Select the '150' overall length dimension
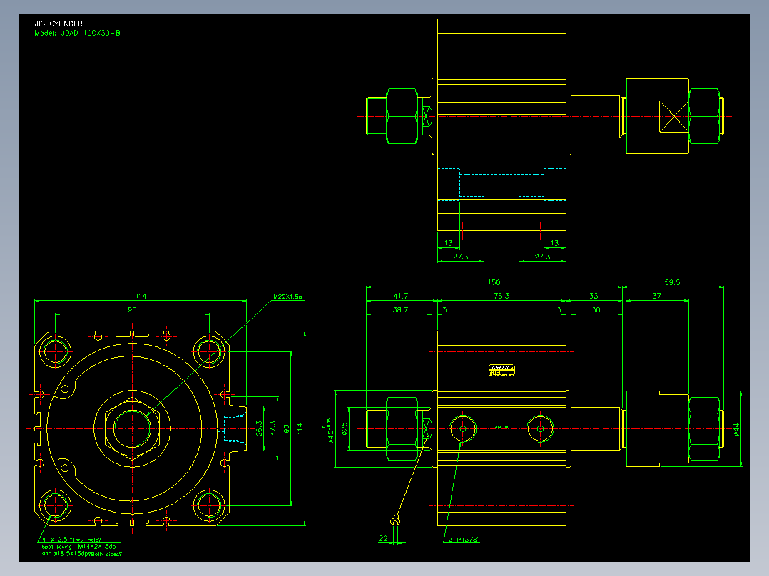Screen dimensions: 769x576 pos(494,282)
